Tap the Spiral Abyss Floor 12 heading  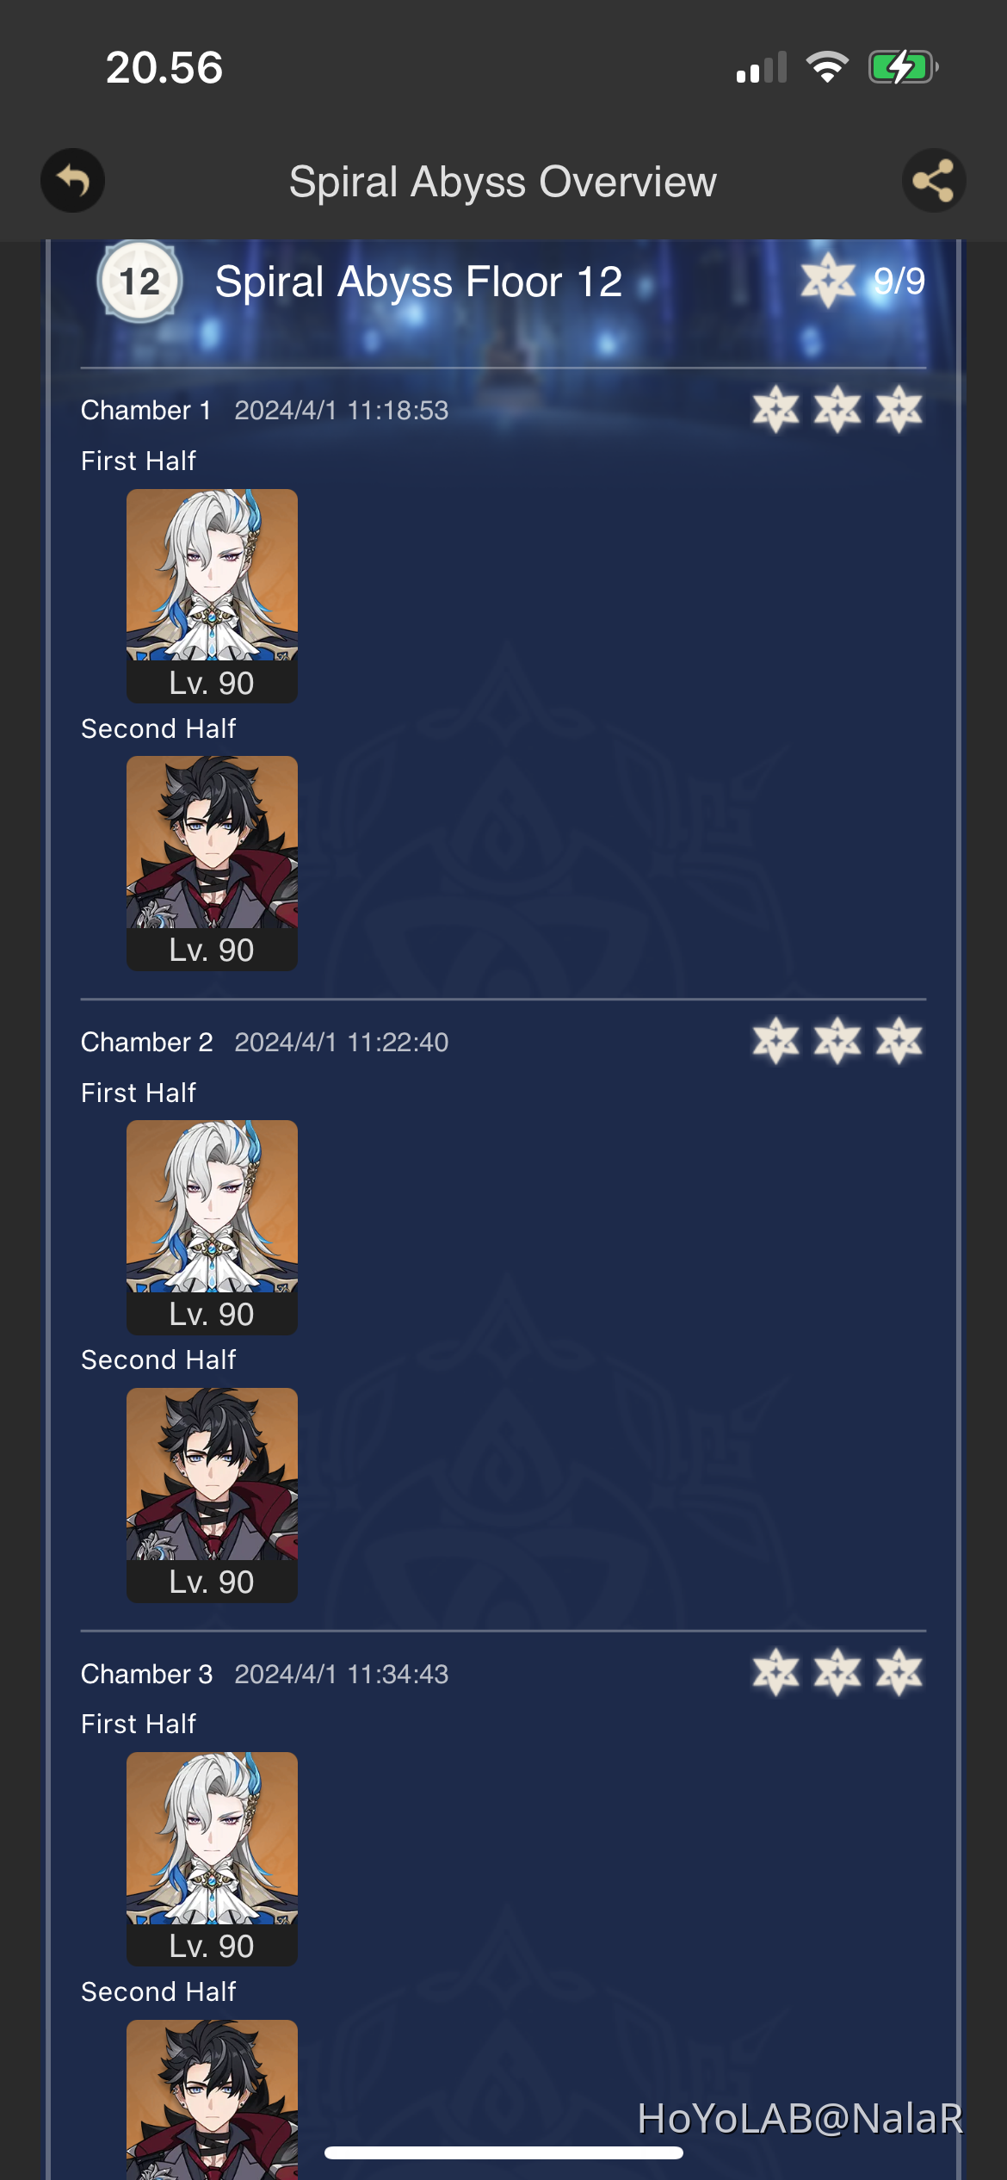(x=418, y=282)
